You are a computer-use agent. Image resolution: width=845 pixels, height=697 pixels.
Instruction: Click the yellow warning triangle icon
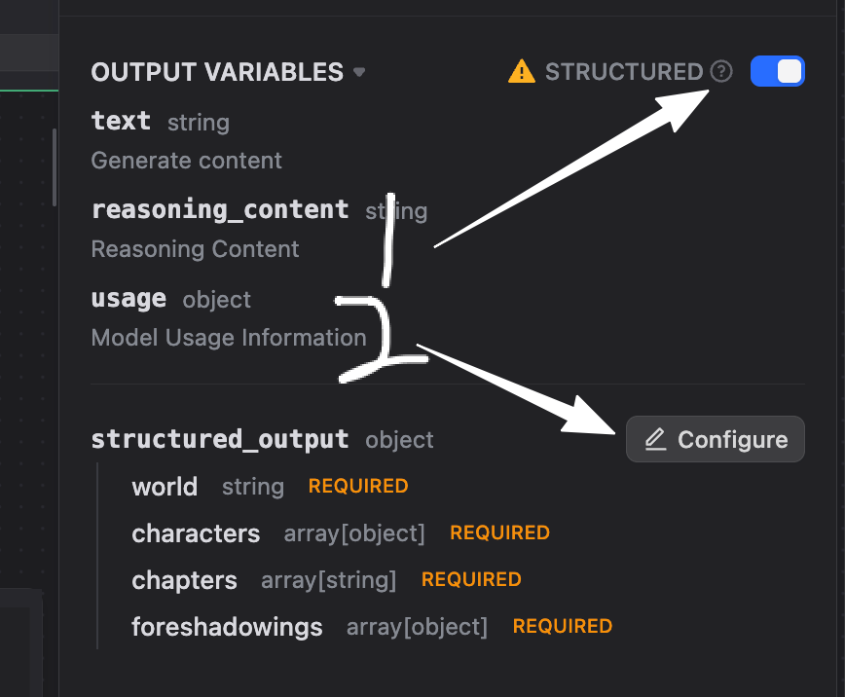tap(522, 72)
